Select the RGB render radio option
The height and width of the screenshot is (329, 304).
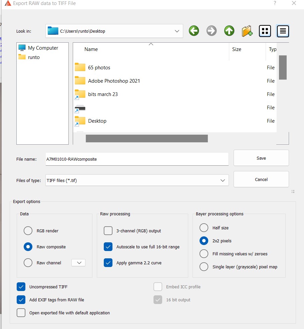28,231
